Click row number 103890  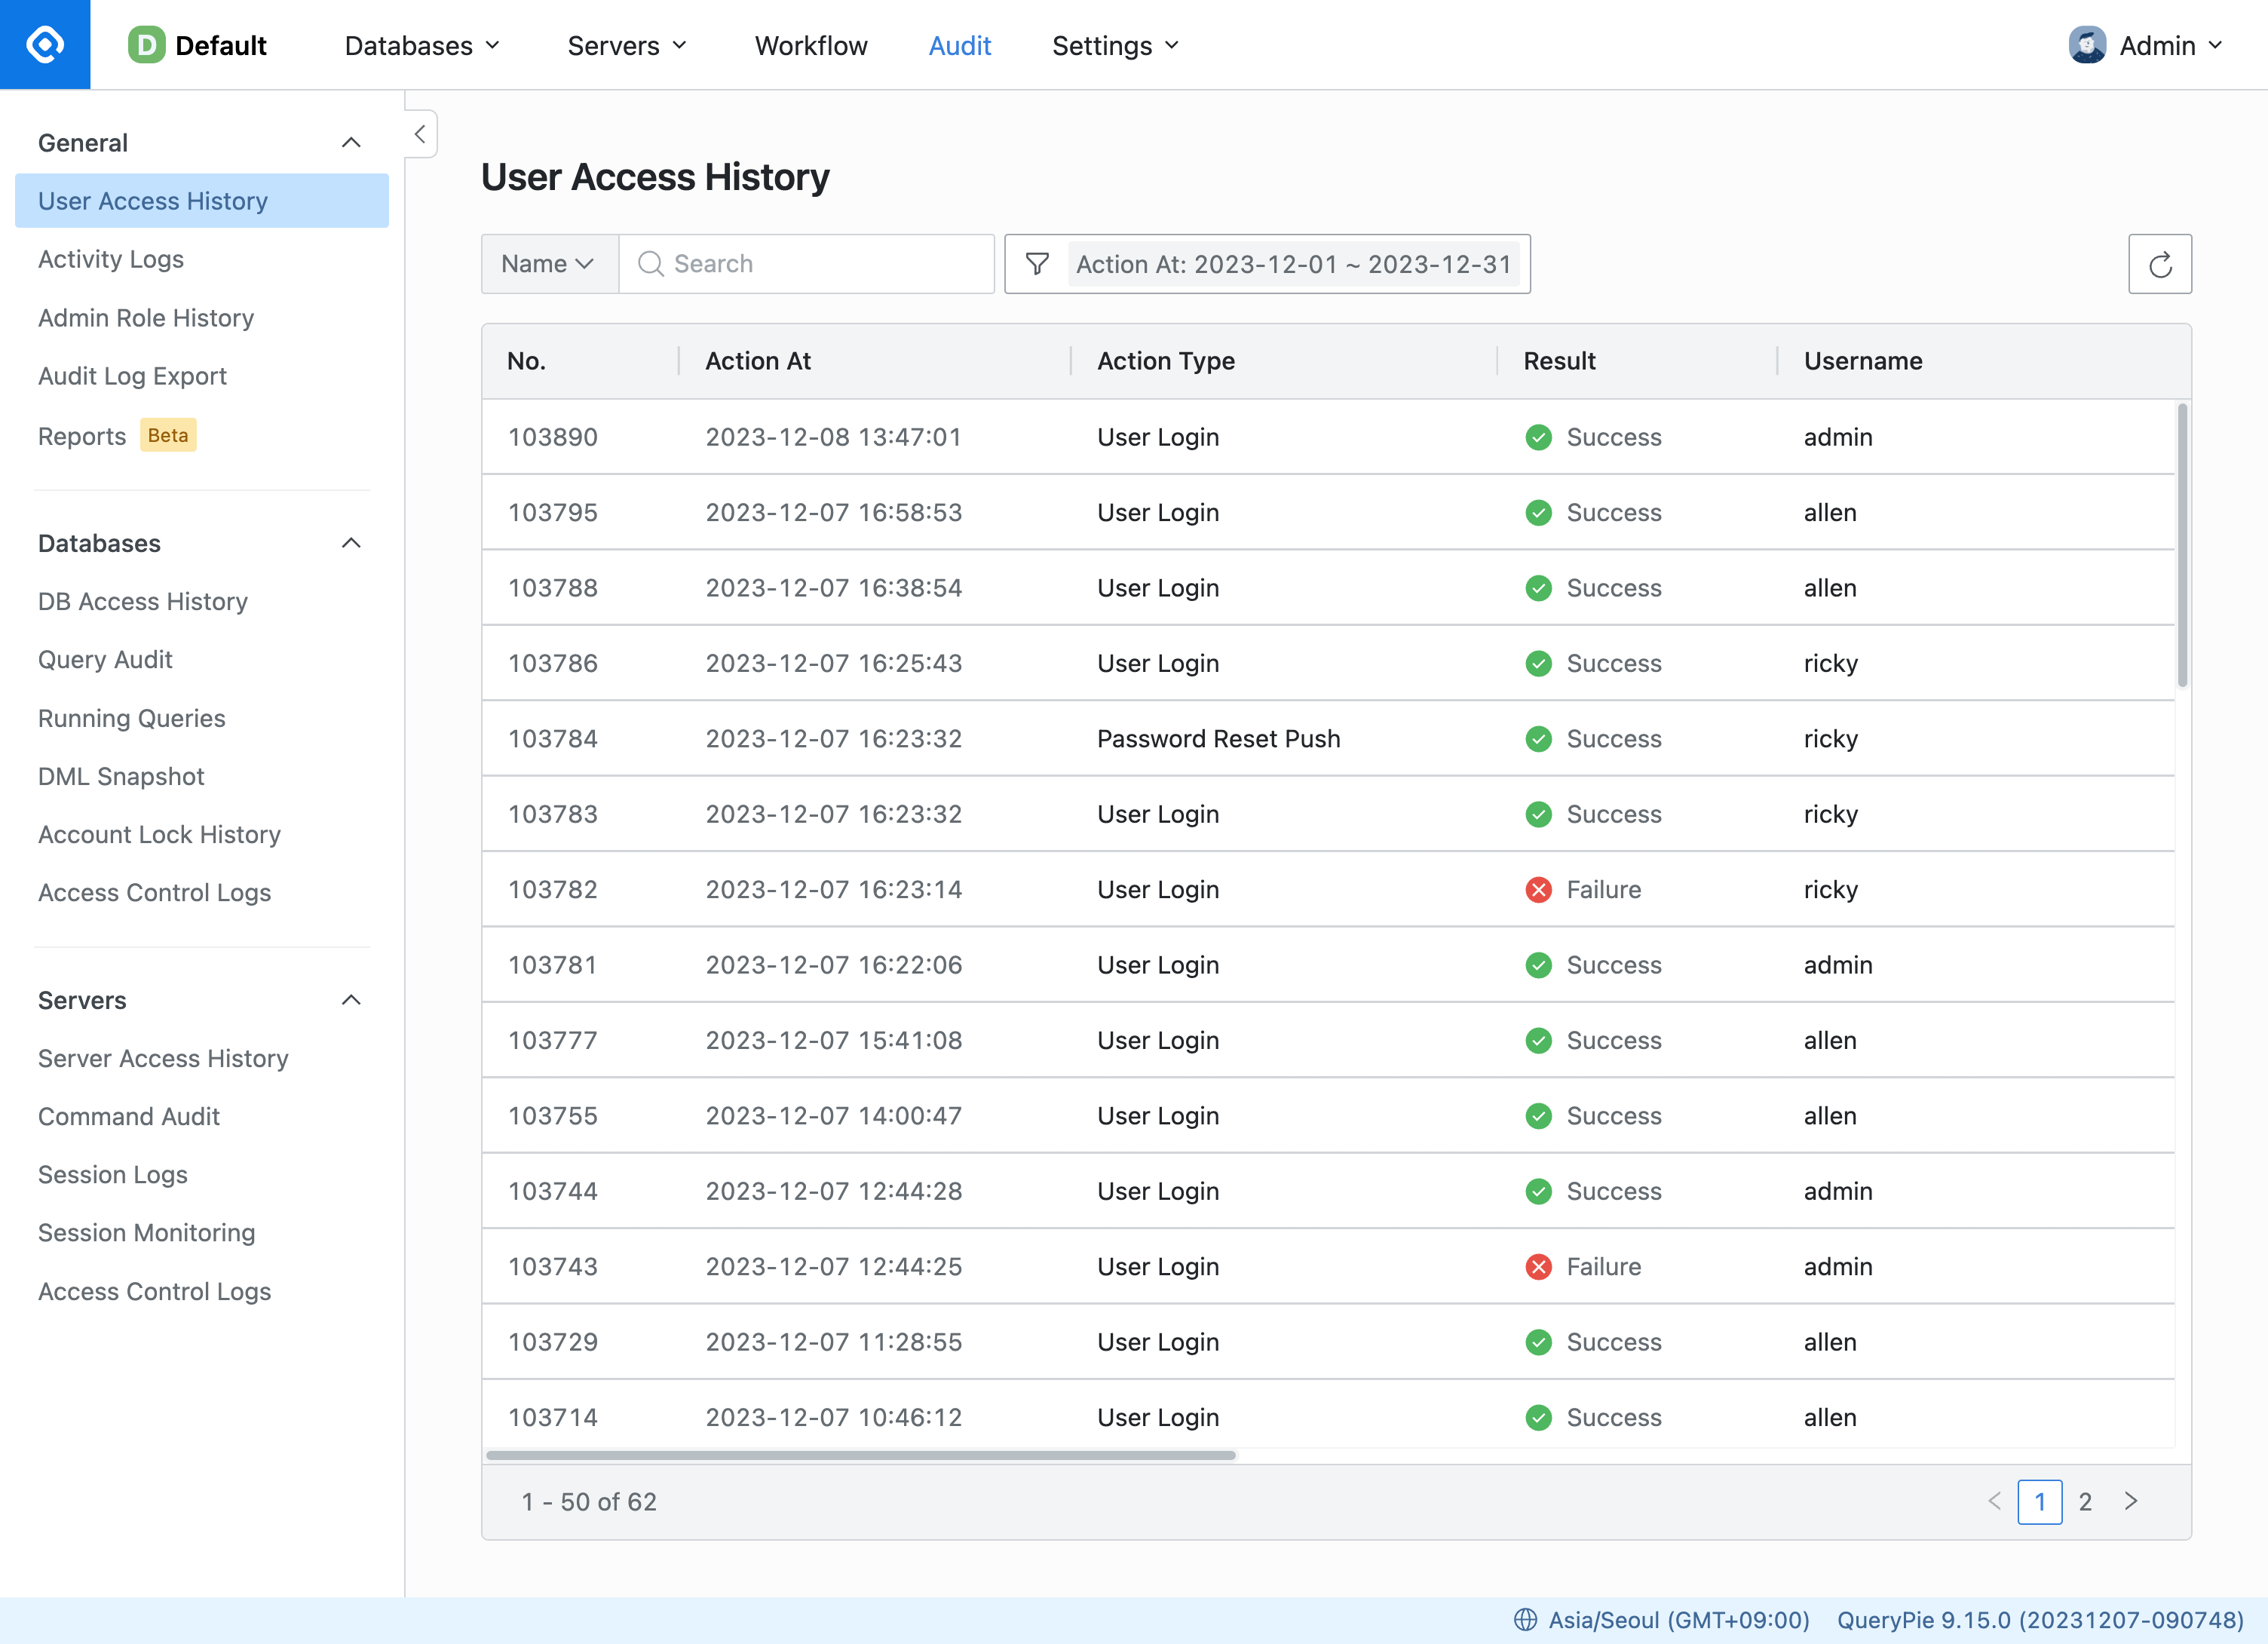553,437
